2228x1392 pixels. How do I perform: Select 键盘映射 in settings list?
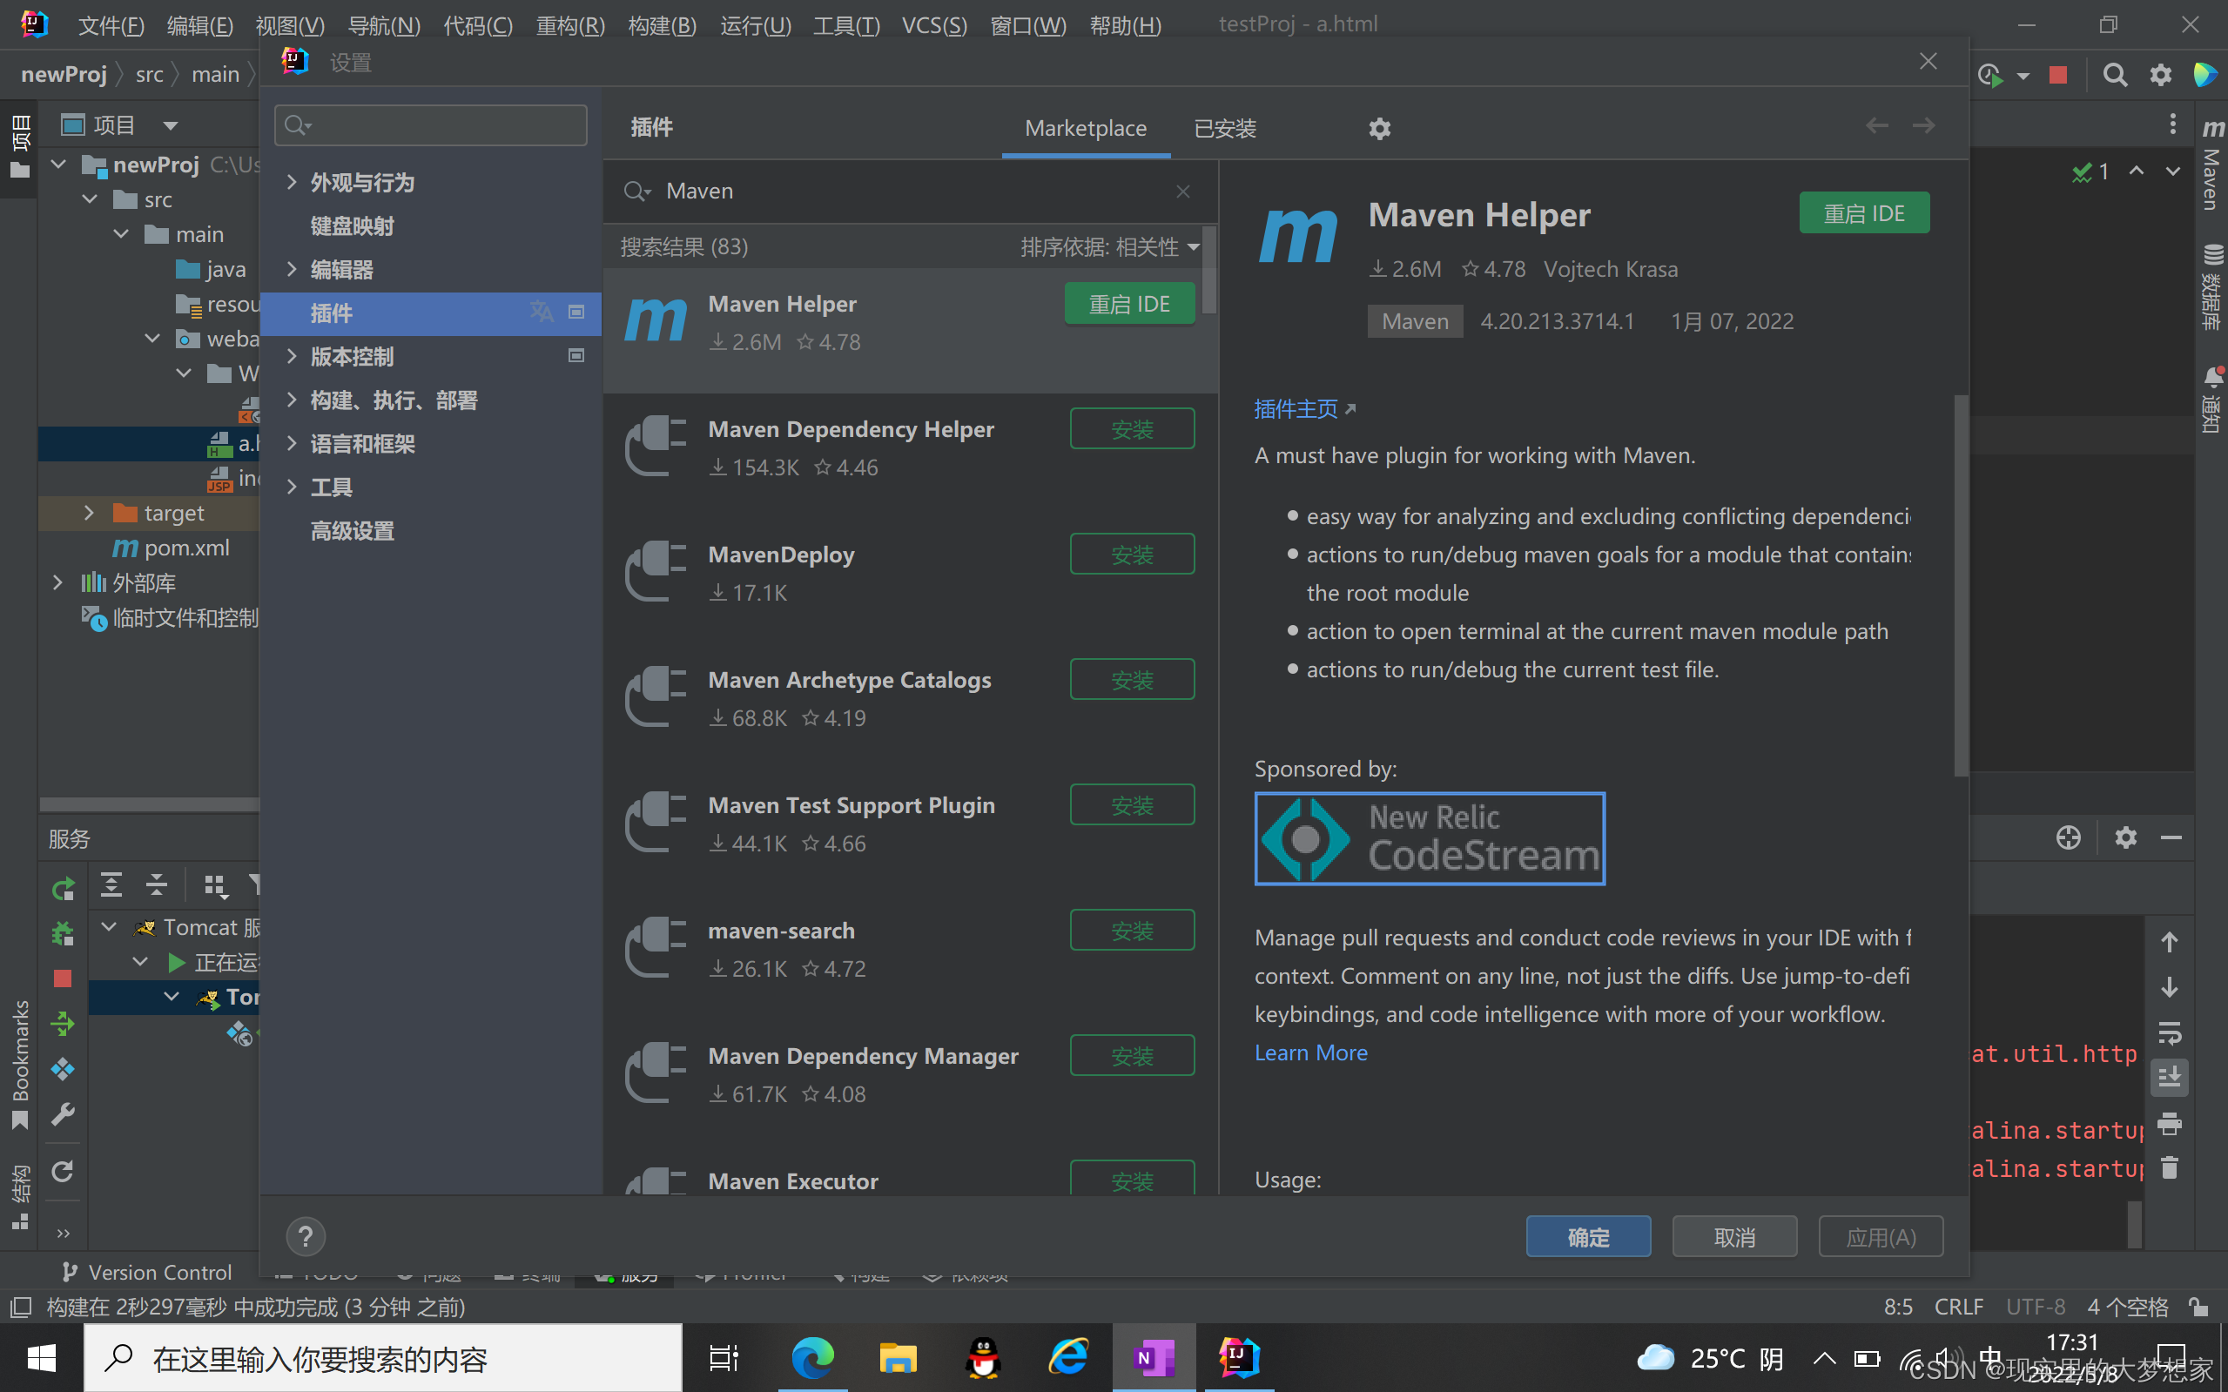coord(352,225)
